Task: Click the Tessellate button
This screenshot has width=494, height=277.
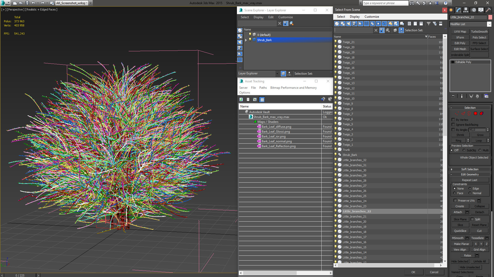Action: coord(477,238)
